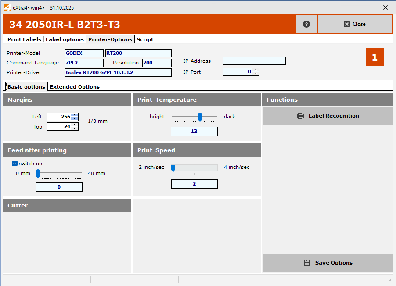This screenshot has height=286, width=396.
Task: Run Label Recognition function
Action: (328, 116)
